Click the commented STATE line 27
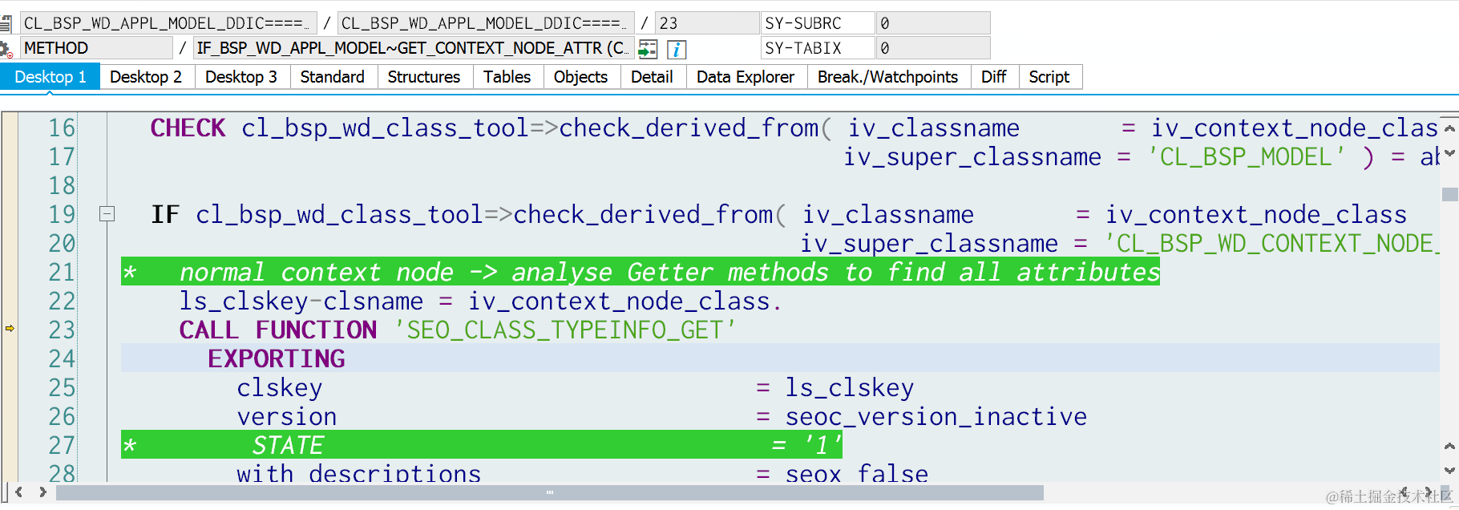Screen dimensions: 1459x510 click(x=482, y=445)
